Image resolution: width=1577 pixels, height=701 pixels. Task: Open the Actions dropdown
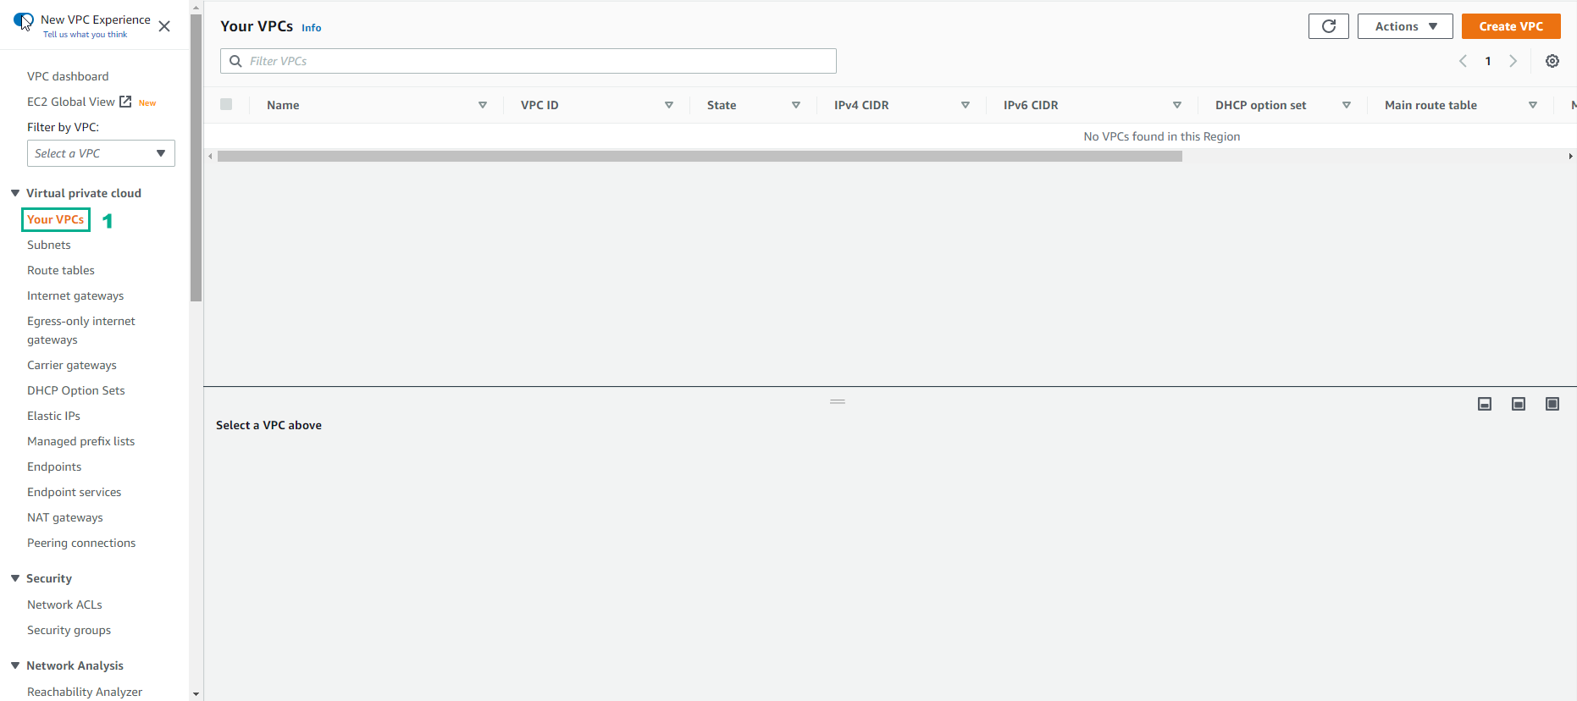click(x=1406, y=26)
